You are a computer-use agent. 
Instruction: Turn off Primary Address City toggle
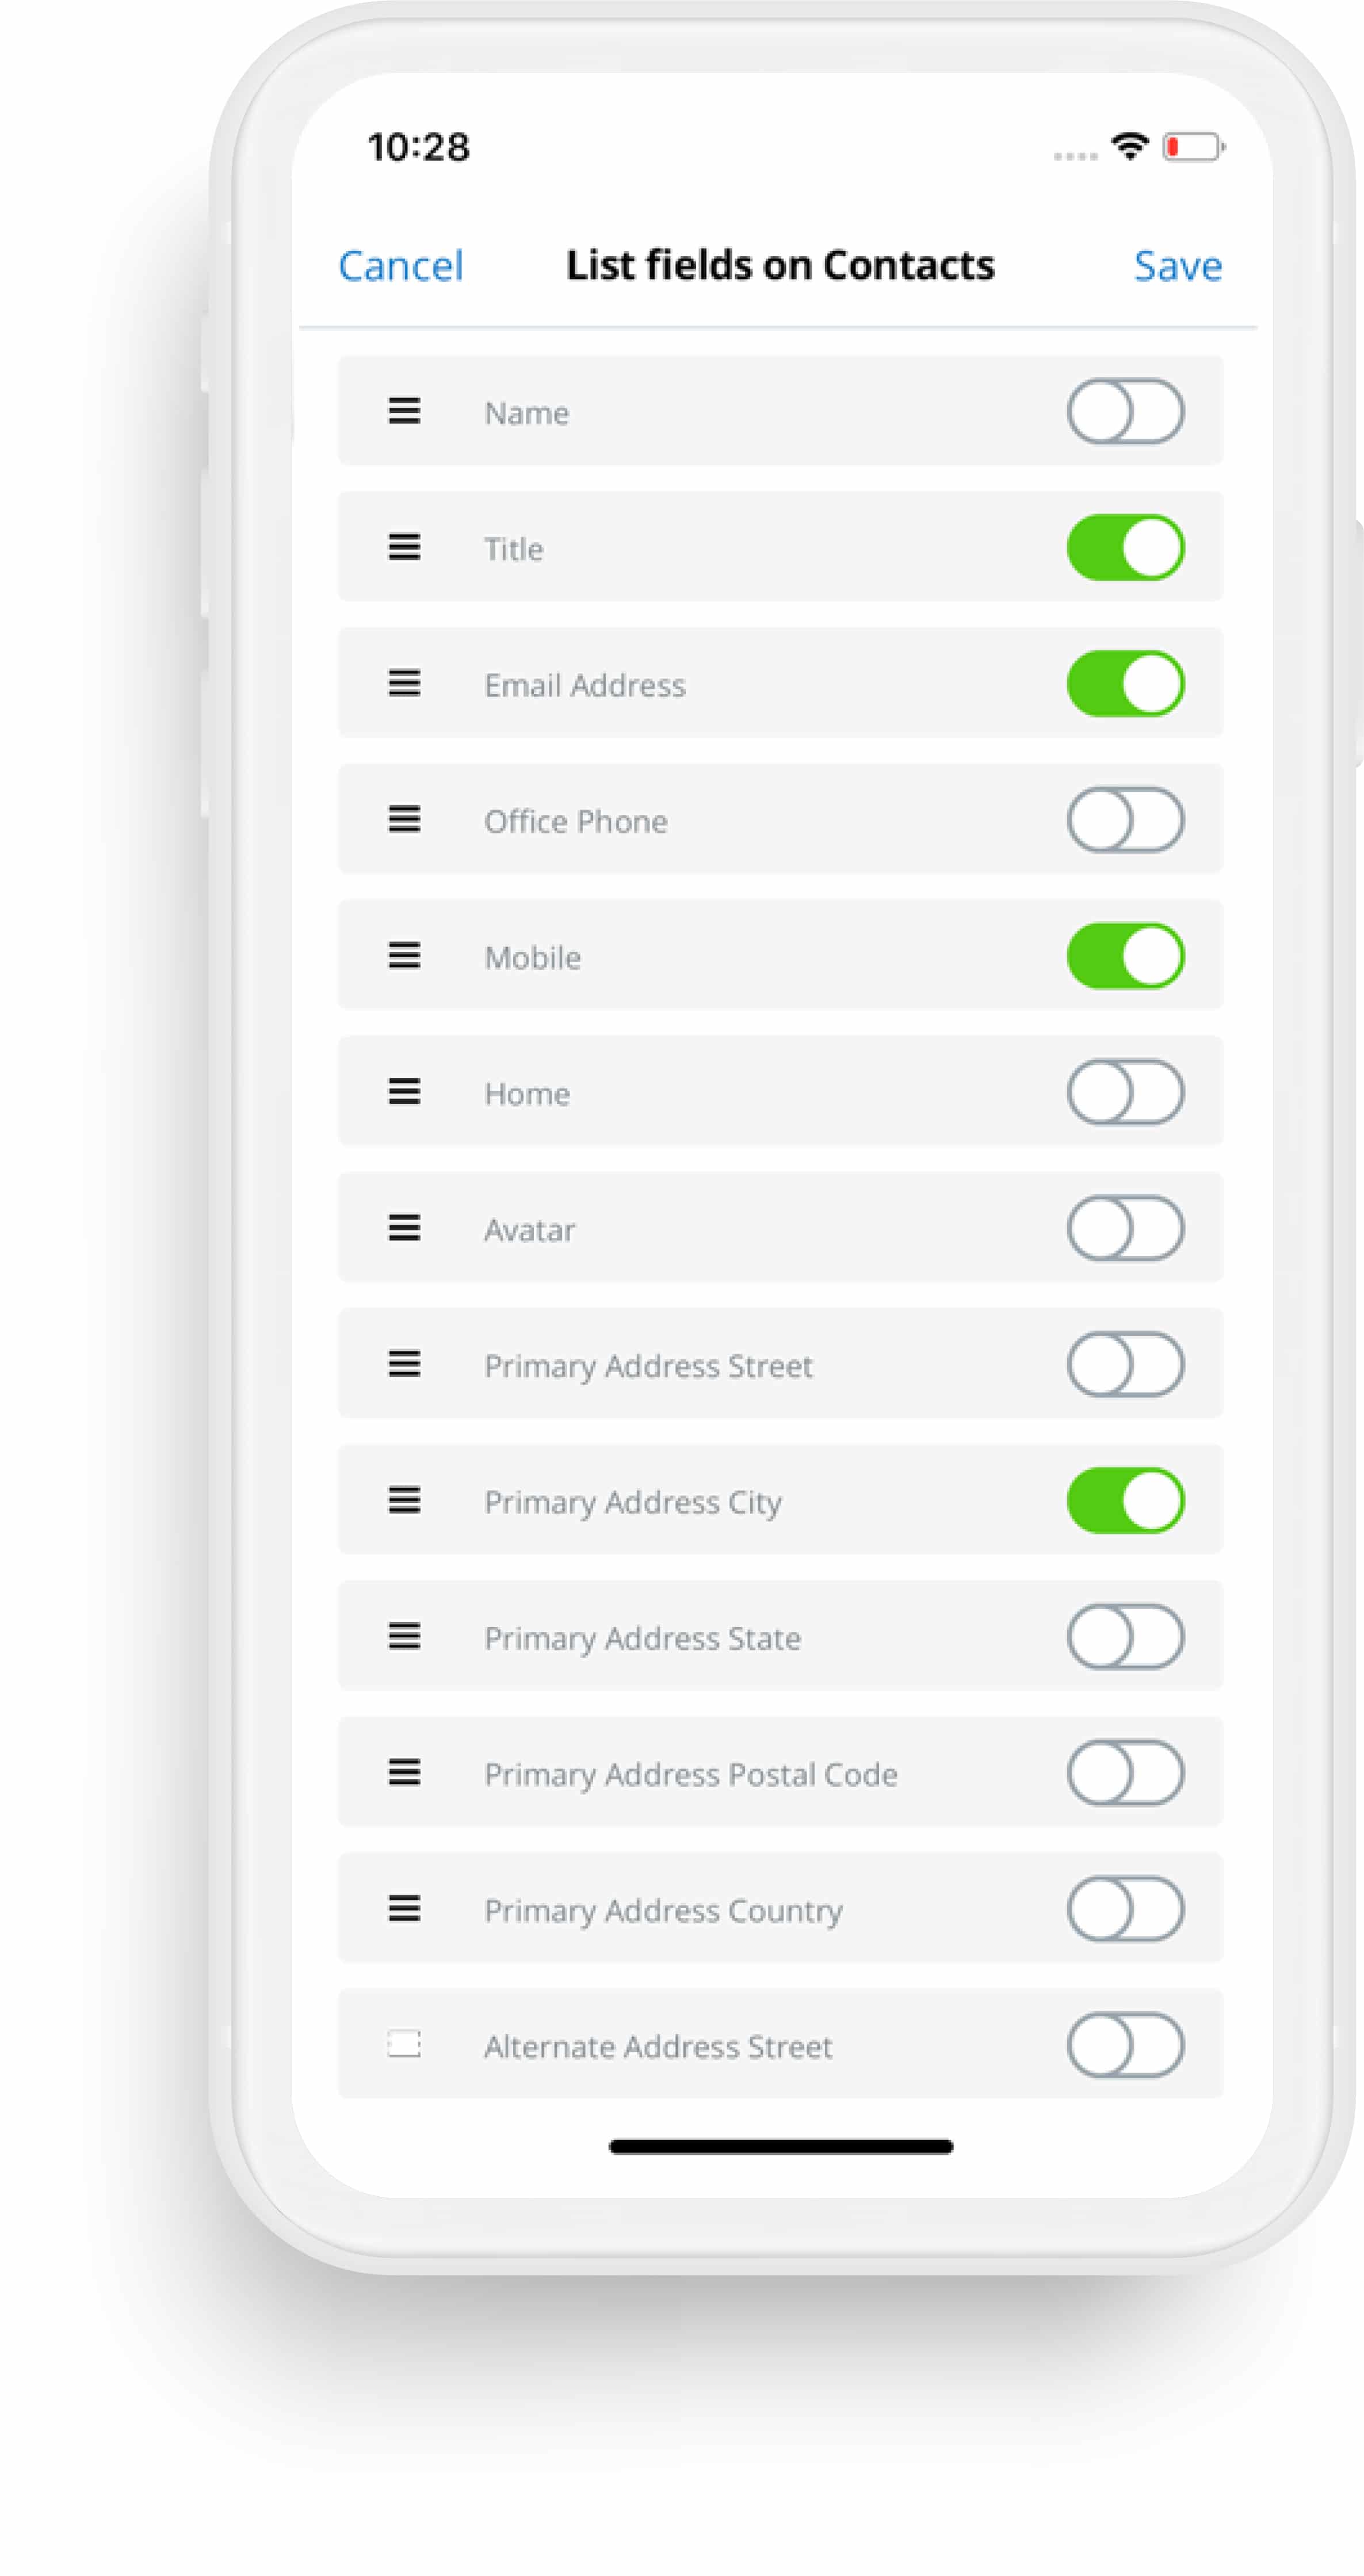(x=1125, y=1500)
